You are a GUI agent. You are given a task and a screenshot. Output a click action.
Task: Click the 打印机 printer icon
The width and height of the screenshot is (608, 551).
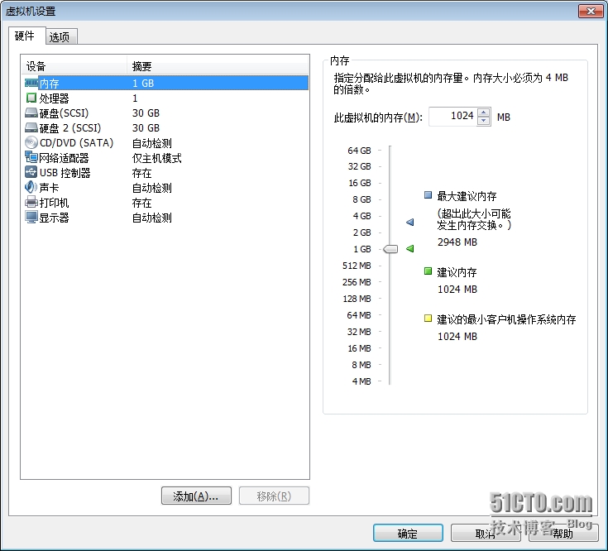click(31, 202)
